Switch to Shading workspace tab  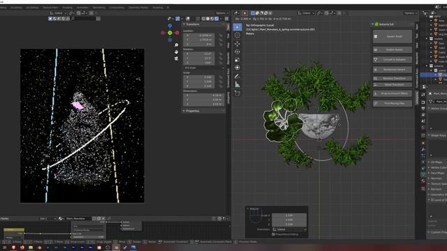click(x=67, y=8)
